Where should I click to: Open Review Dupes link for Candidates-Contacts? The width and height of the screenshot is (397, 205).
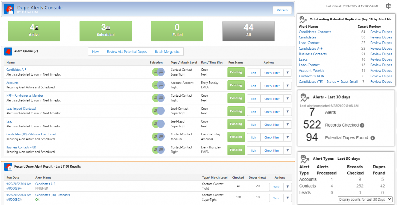click(x=381, y=32)
